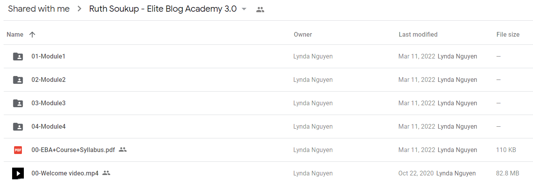Click the shared icon next to 00-EBA+Course+Syllabus.pdf
Screen dimensions: 533x184
click(123, 150)
